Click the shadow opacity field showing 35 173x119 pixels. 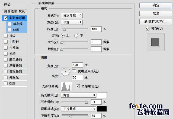(x=96, y=116)
